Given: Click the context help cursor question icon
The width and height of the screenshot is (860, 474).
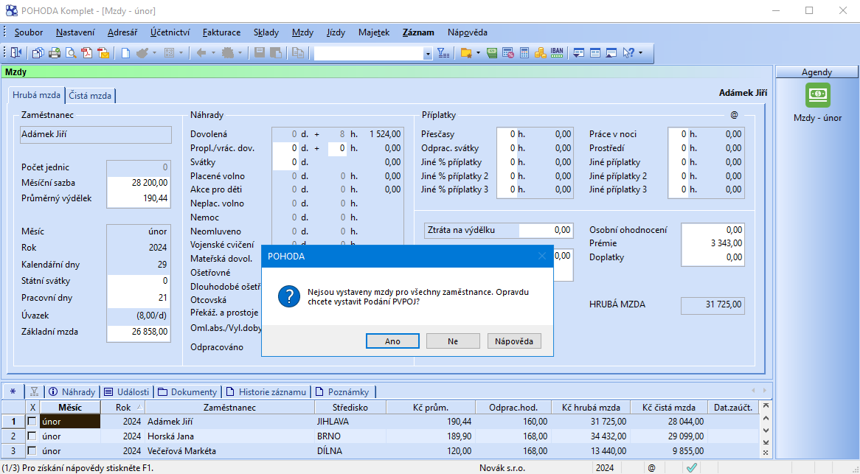Looking at the screenshot, I should pos(628,52).
